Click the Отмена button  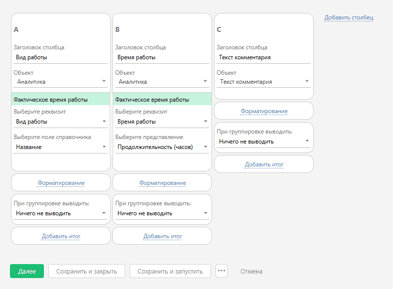pos(251,271)
